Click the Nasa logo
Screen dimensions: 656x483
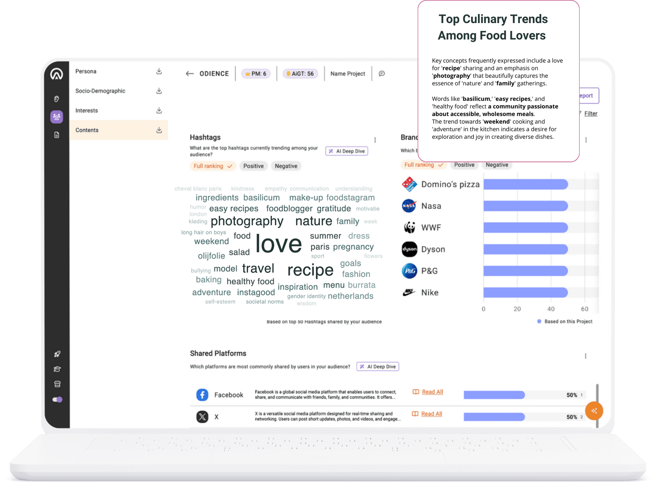click(x=409, y=206)
